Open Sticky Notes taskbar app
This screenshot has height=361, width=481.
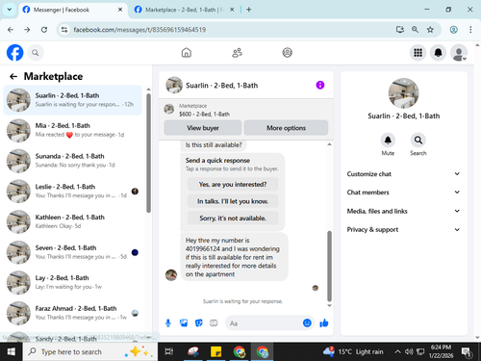(215, 351)
